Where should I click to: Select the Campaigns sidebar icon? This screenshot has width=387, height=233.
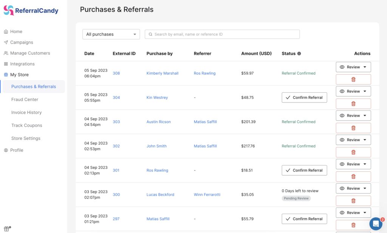coord(5,42)
